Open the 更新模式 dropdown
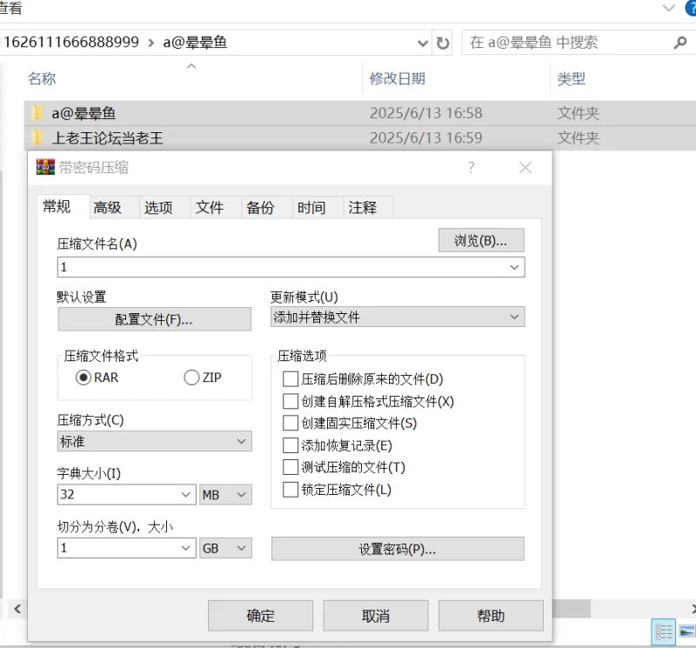This screenshot has width=696, height=648. point(398,317)
